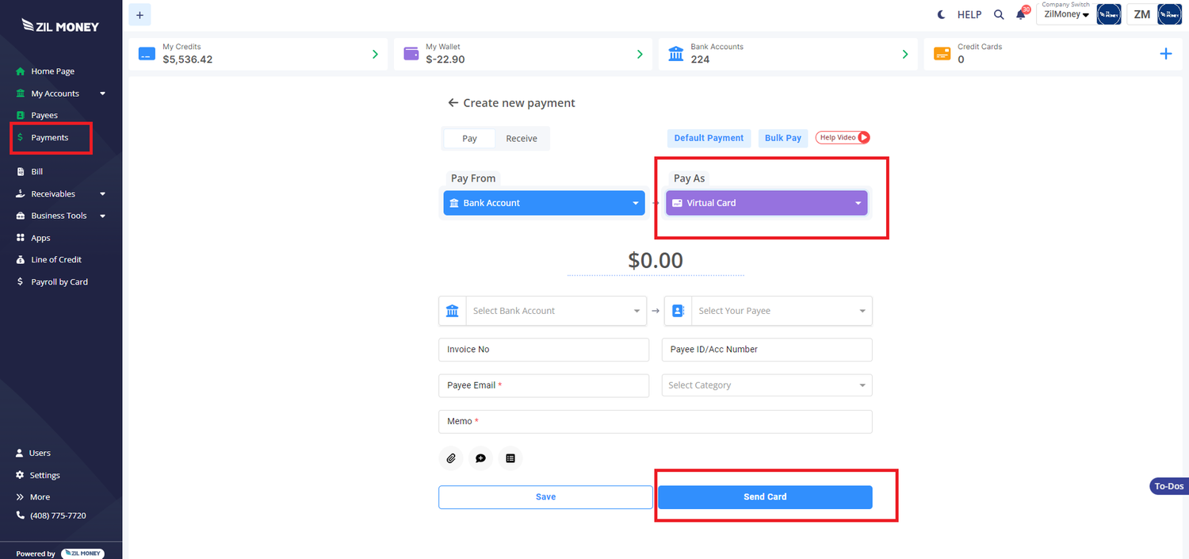This screenshot has height=559, width=1189.
Task: Open Bill in sidebar
Action: click(x=36, y=172)
